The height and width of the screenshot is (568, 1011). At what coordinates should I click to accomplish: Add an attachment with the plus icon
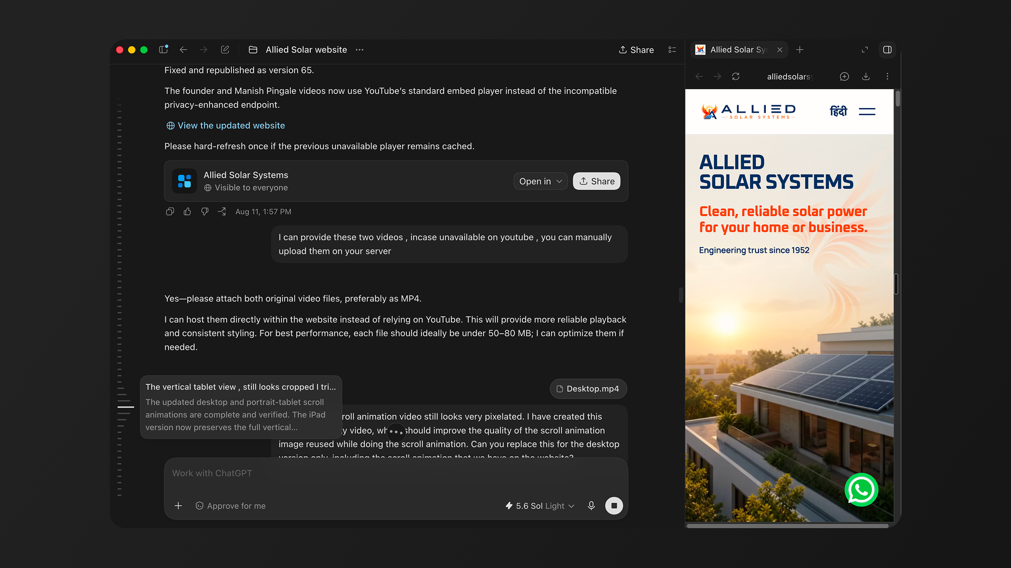tap(178, 506)
